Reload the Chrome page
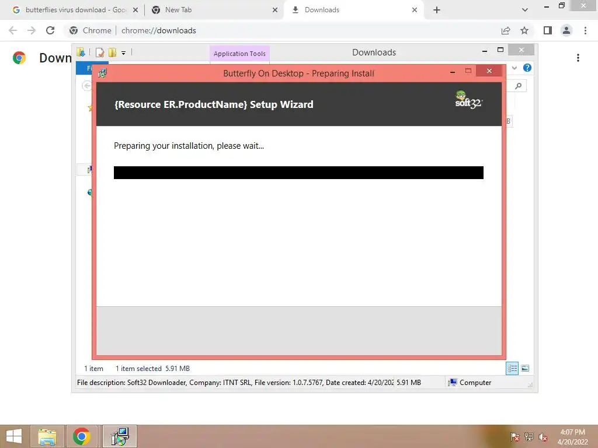Viewport: 598px width, 448px height. [50, 30]
